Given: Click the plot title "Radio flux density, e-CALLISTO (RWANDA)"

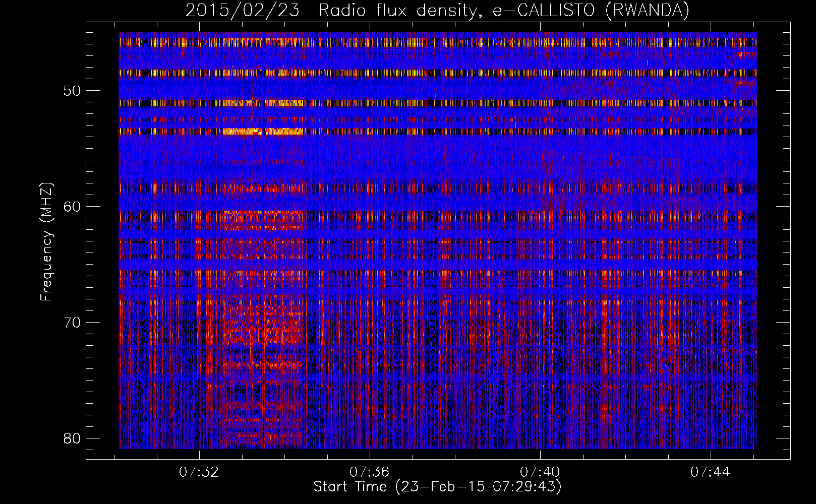Looking at the screenshot, I should click(504, 11).
